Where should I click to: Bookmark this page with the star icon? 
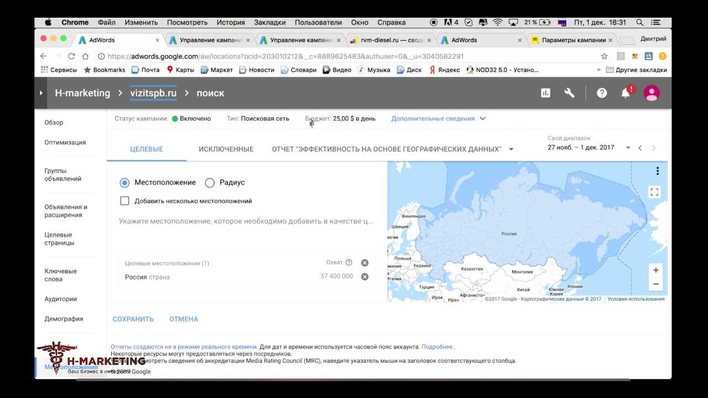(x=605, y=56)
